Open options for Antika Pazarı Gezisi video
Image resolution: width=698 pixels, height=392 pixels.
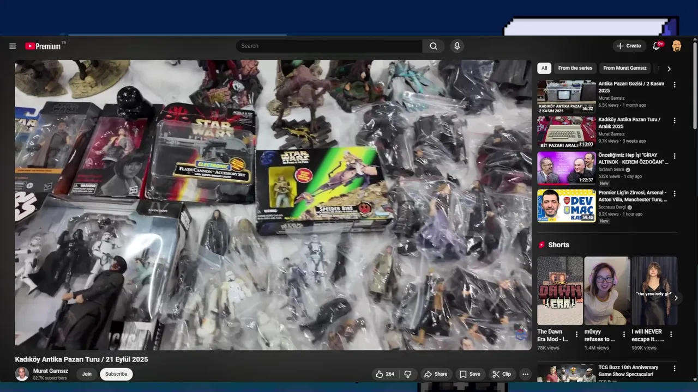coord(675,85)
